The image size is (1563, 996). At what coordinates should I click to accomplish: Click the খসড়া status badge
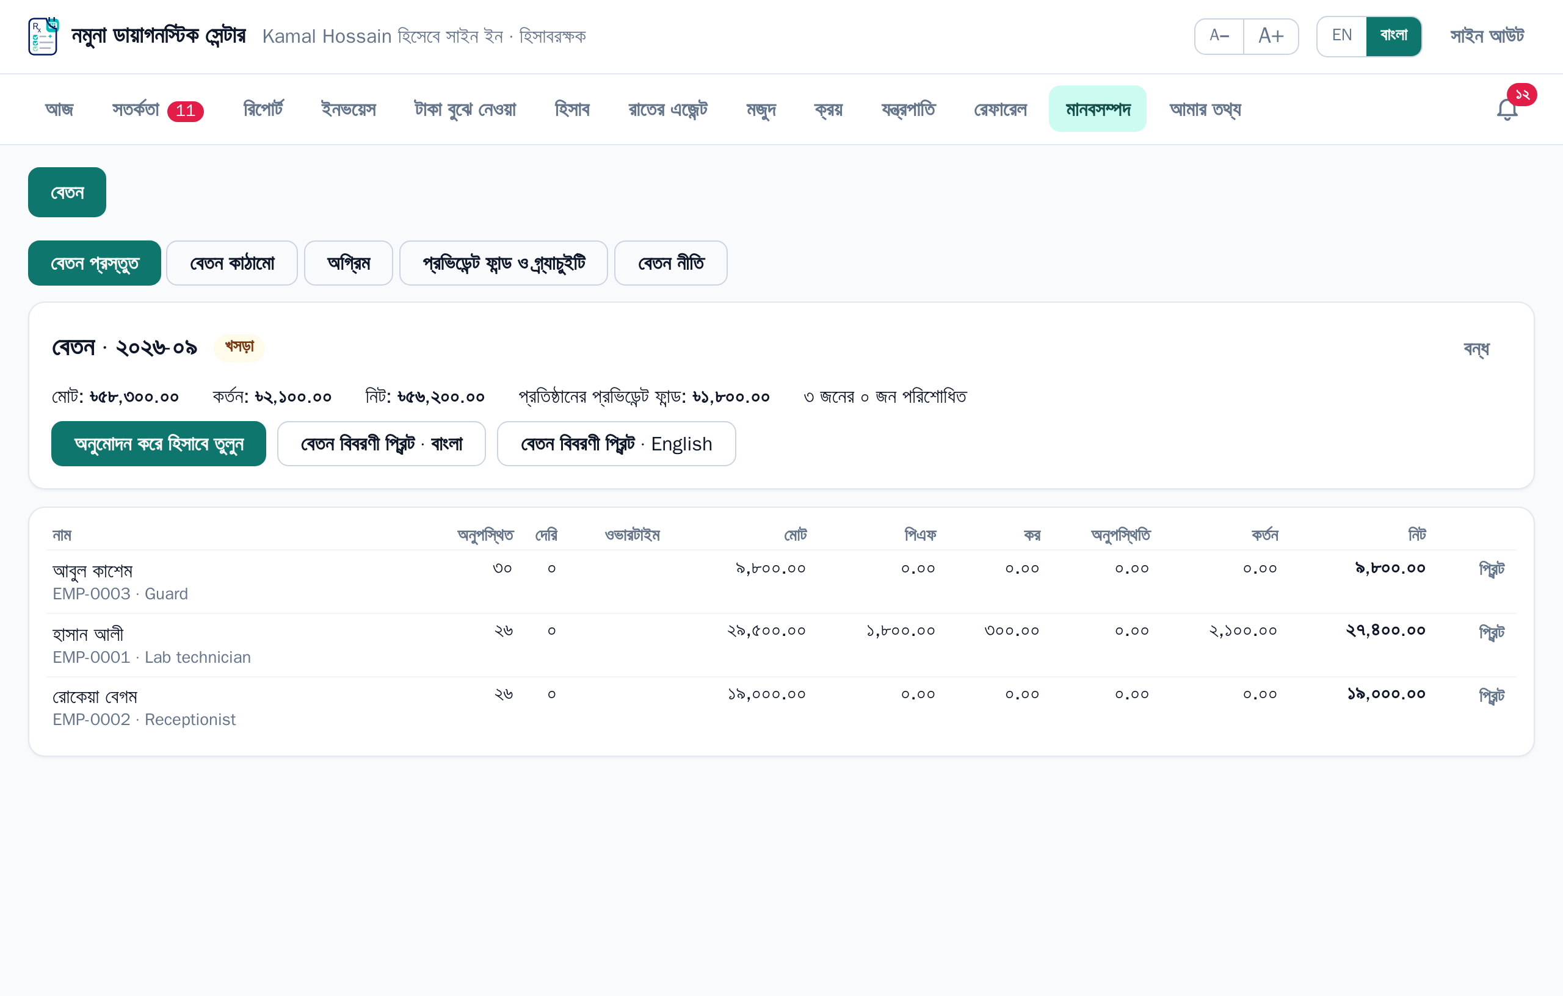(239, 347)
